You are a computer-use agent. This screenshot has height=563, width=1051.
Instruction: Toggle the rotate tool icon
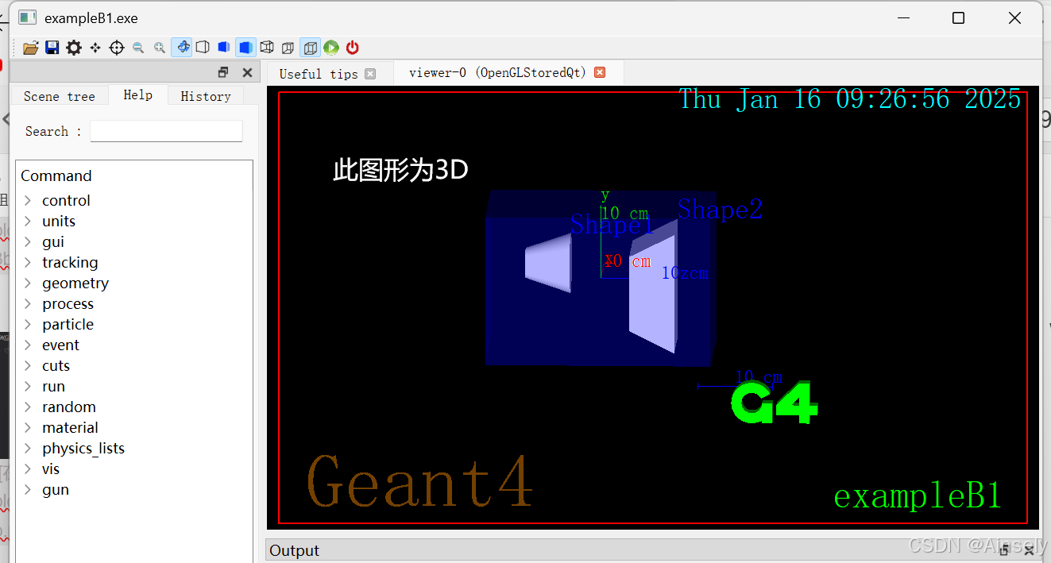[x=182, y=48]
